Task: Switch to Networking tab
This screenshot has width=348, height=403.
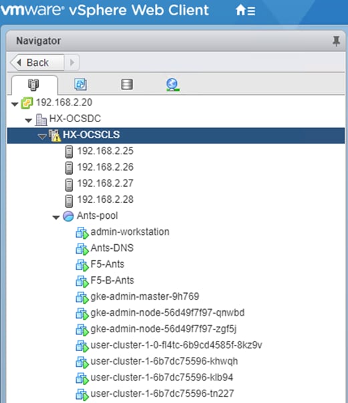Action: (x=172, y=85)
